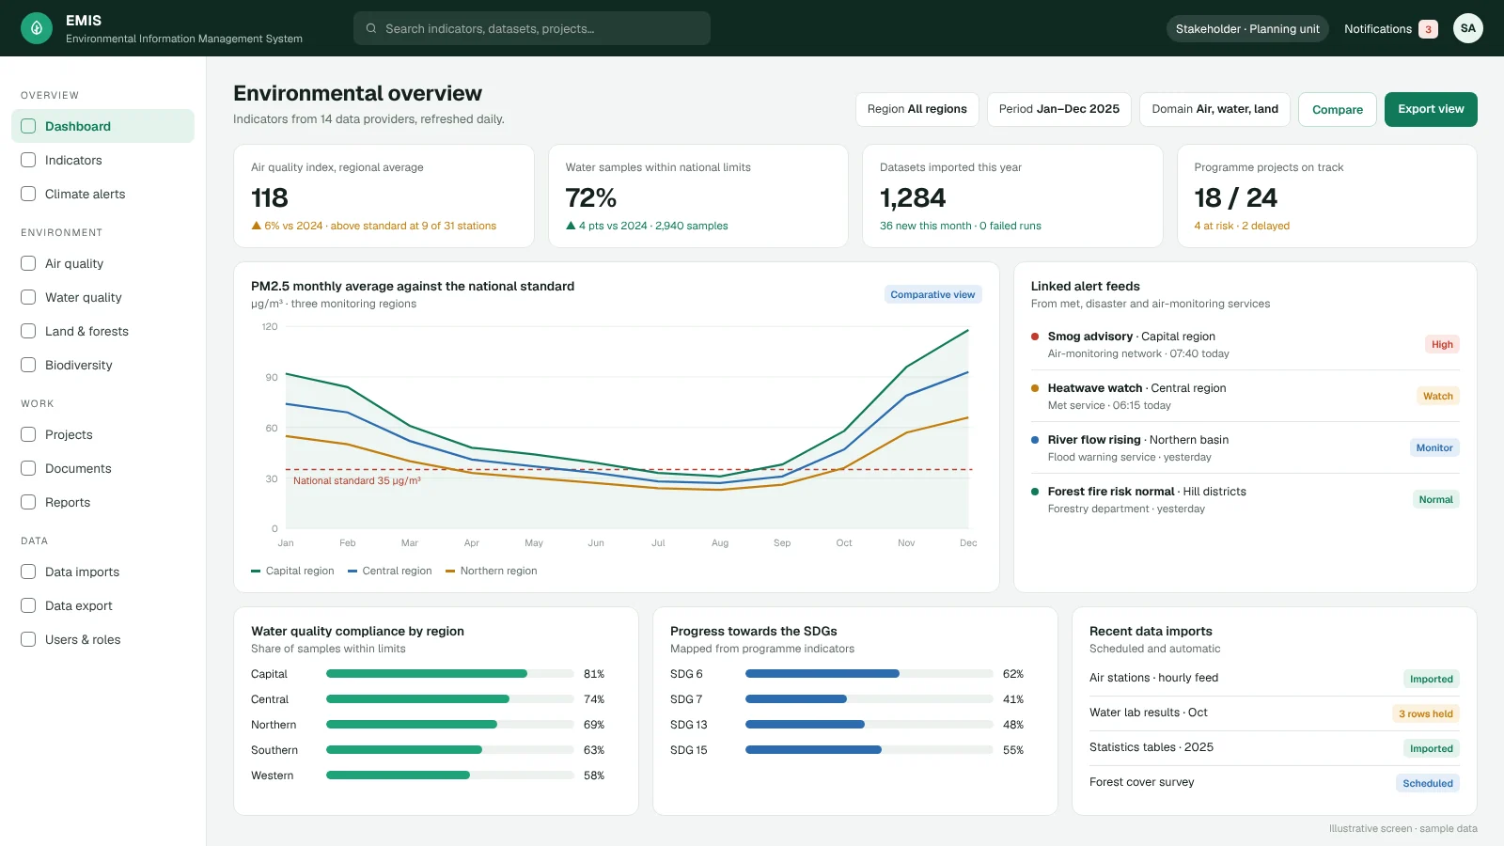1504x846 pixels.
Task: Open the Domain Air, water, land filter
Action: 1215,109
